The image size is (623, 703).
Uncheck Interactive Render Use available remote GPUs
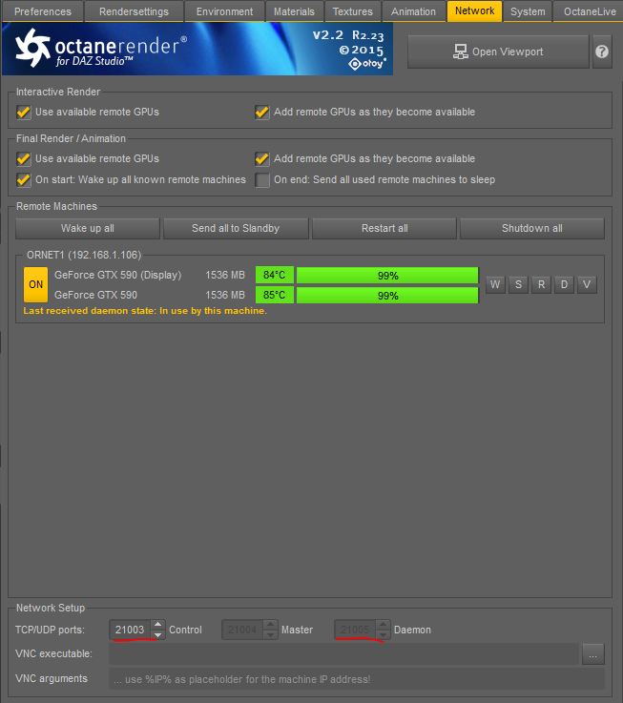tap(23, 113)
